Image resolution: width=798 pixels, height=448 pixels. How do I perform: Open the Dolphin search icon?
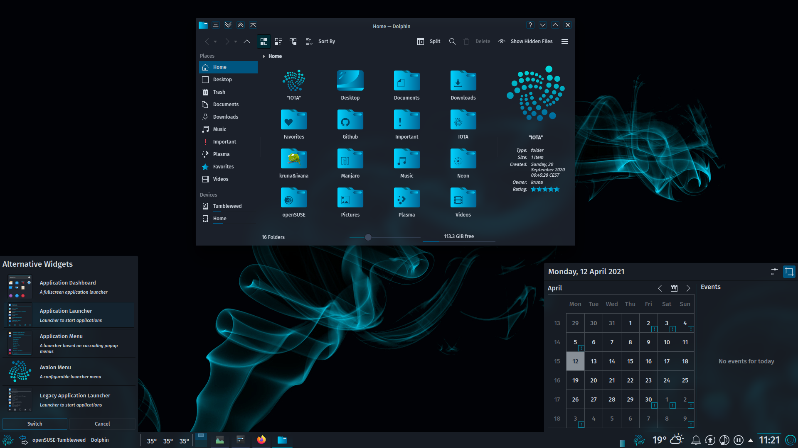pyautogui.click(x=453, y=41)
